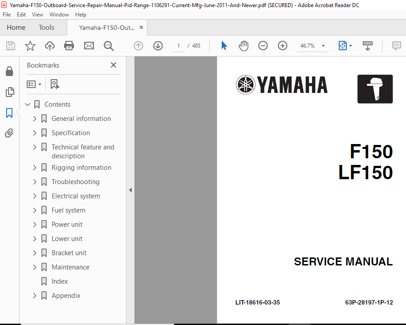Expand Fuel system bookmark
The height and width of the screenshot is (325, 406).
35,210
